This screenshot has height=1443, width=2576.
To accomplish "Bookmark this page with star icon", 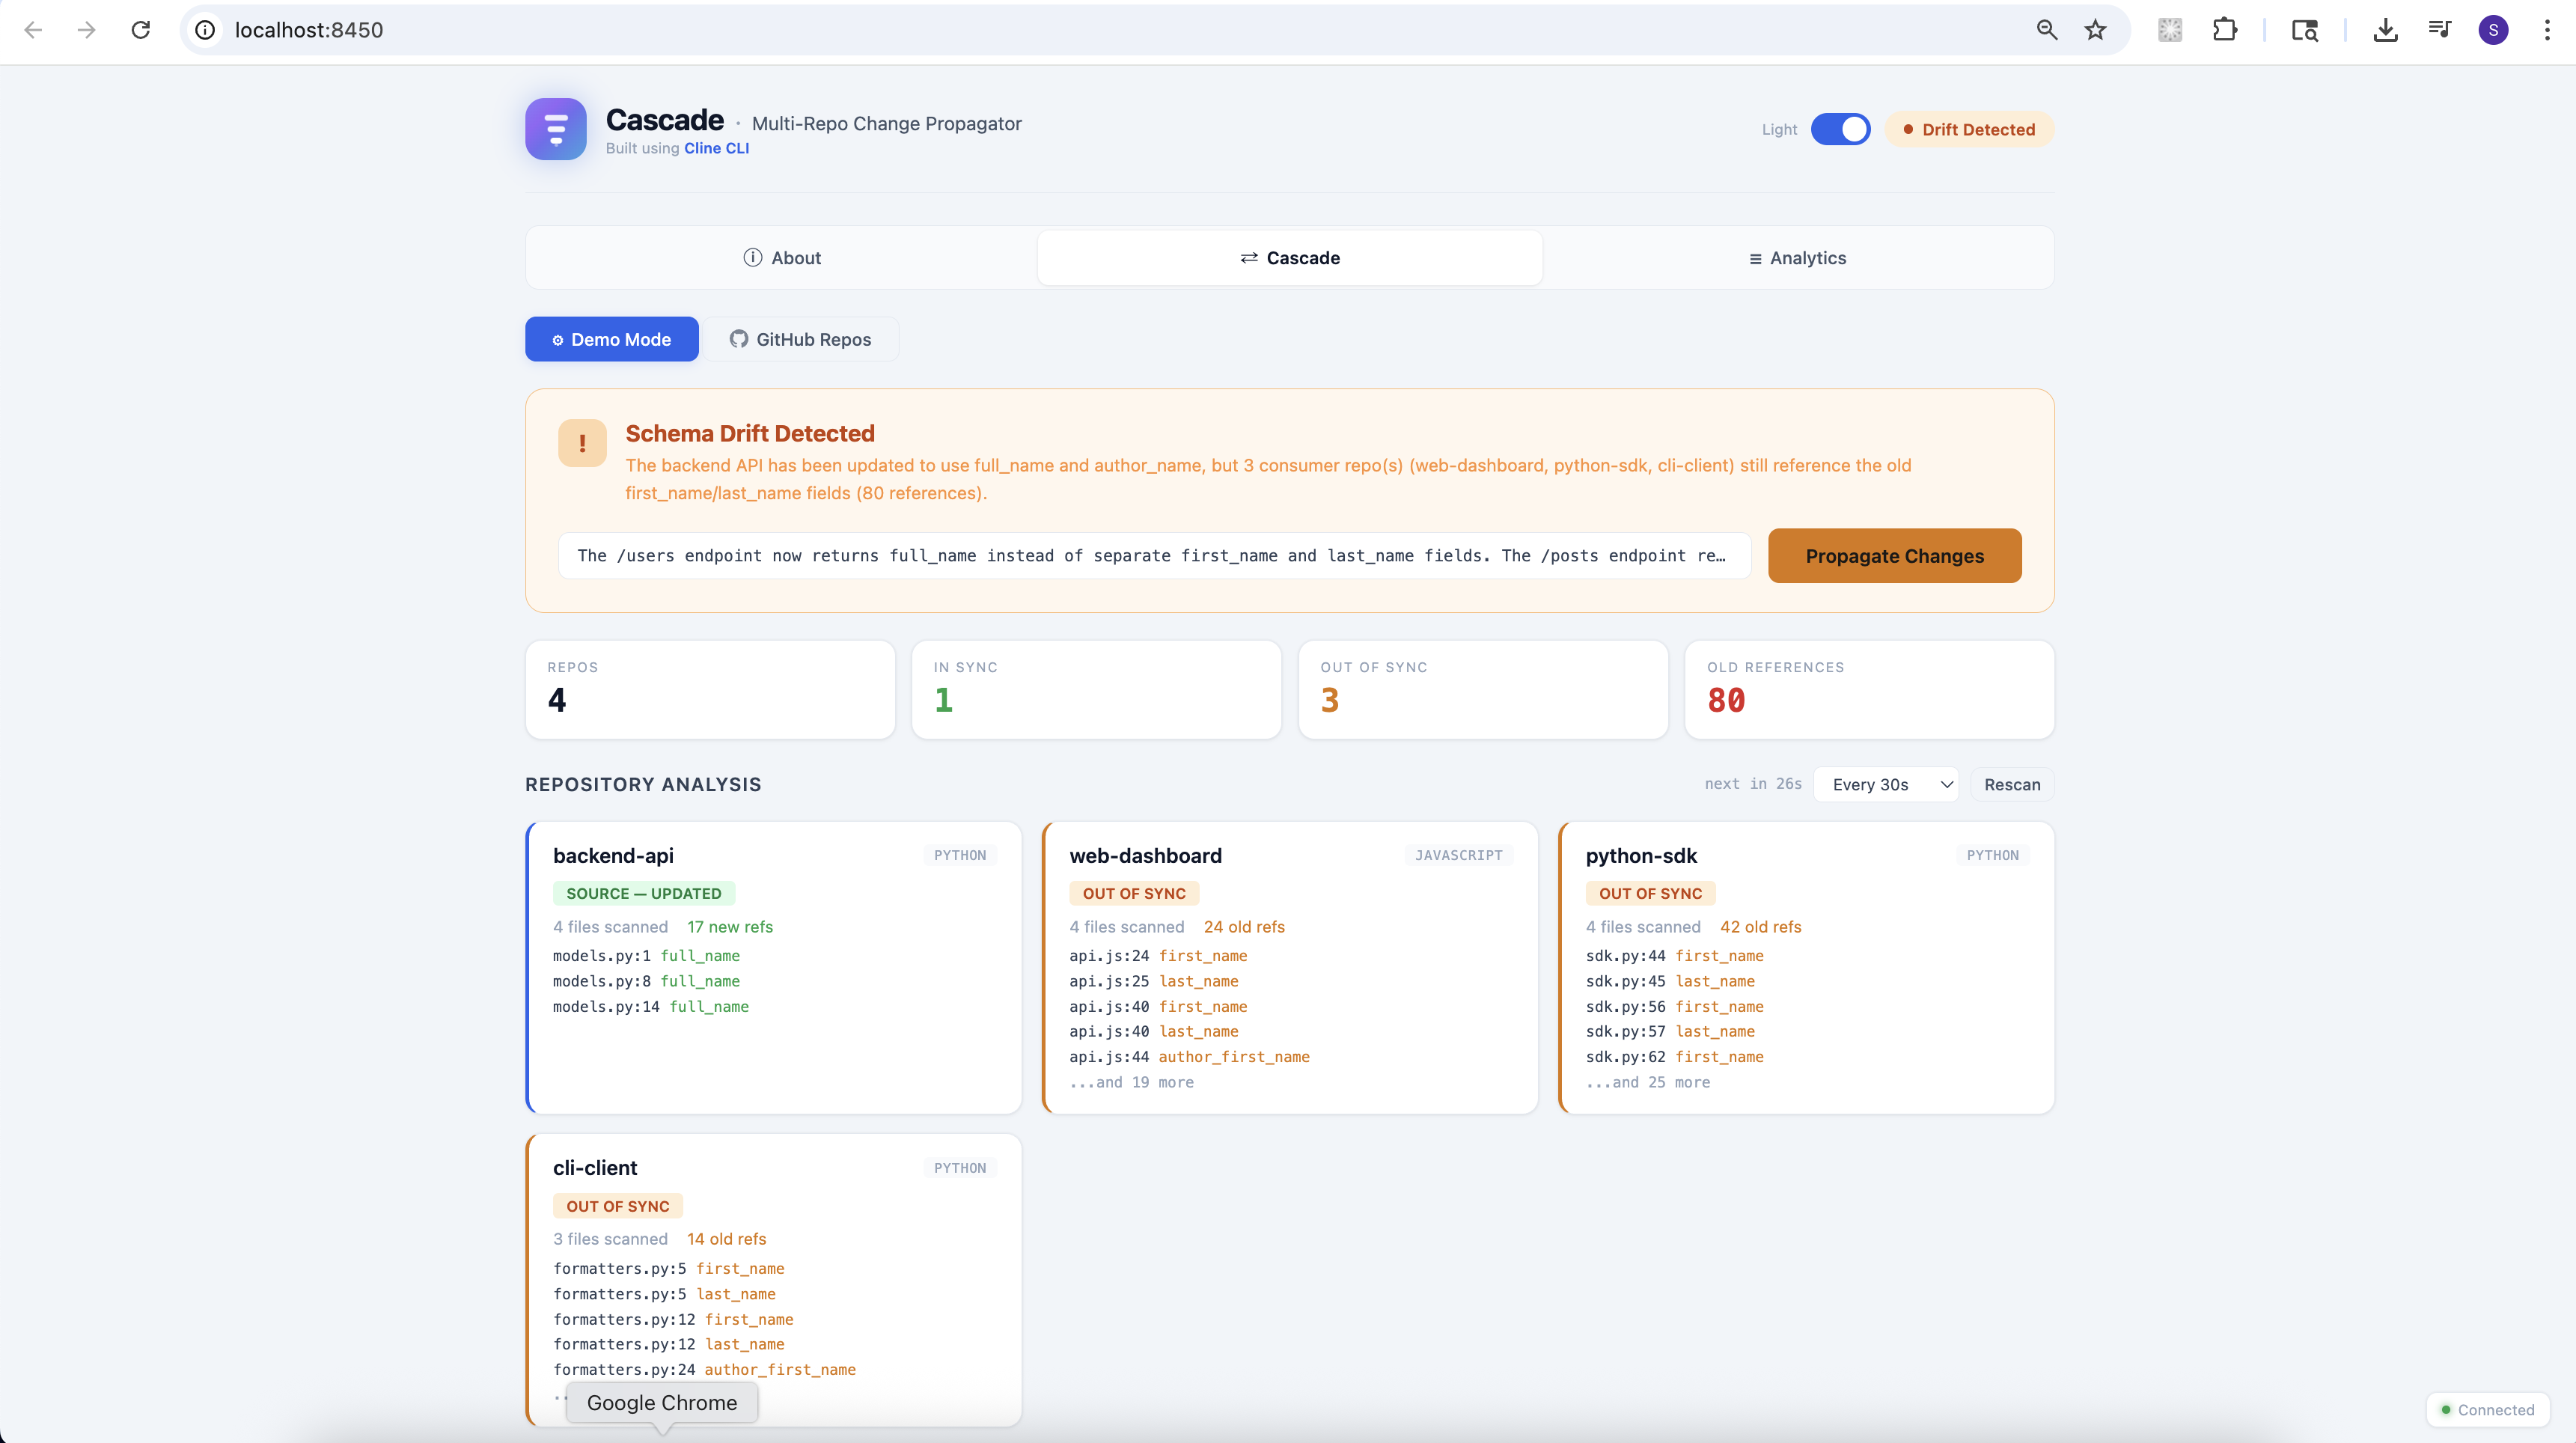I will click(x=2095, y=30).
